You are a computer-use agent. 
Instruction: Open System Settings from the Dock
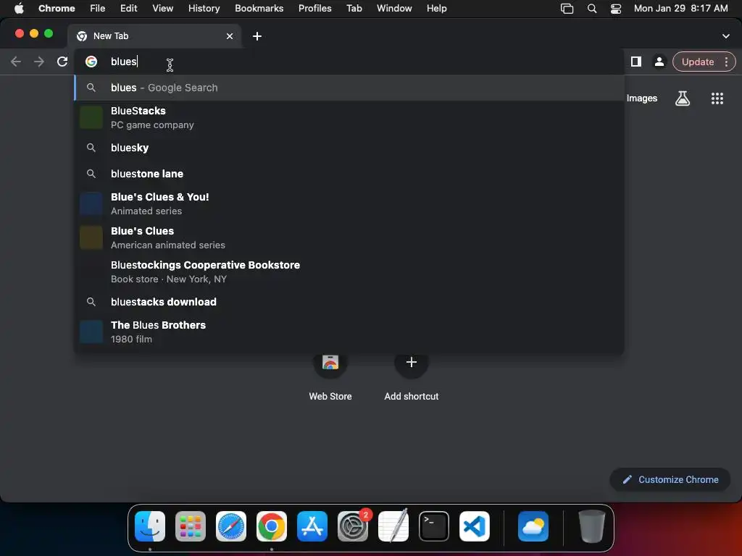[x=353, y=526]
